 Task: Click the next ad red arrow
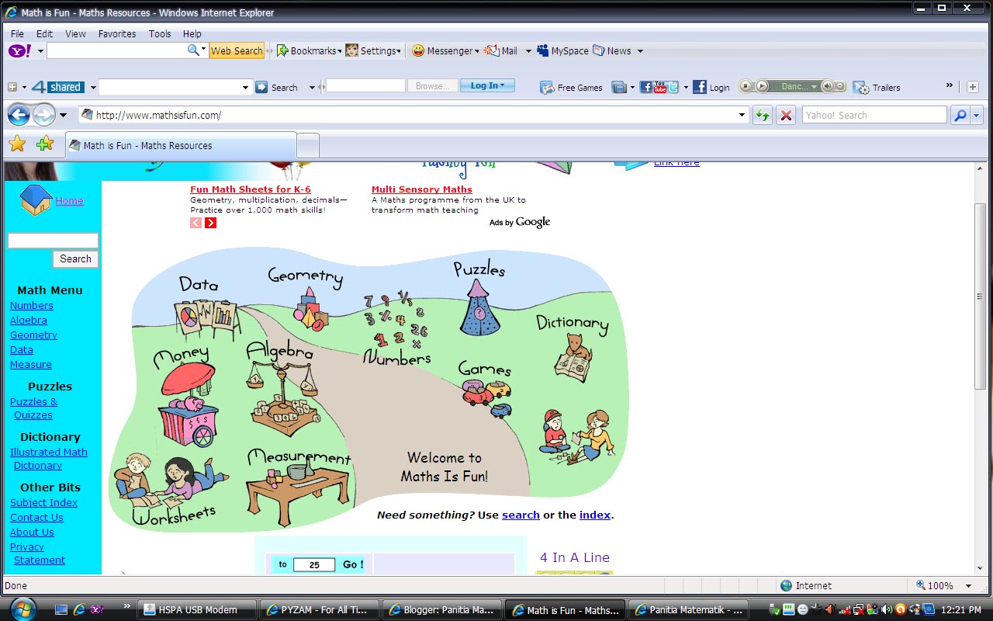tap(210, 223)
